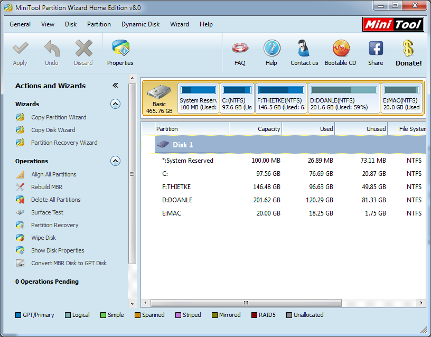Click the Convert MBR to GPT icon
This screenshot has width=431, height=337.
pos(20,263)
